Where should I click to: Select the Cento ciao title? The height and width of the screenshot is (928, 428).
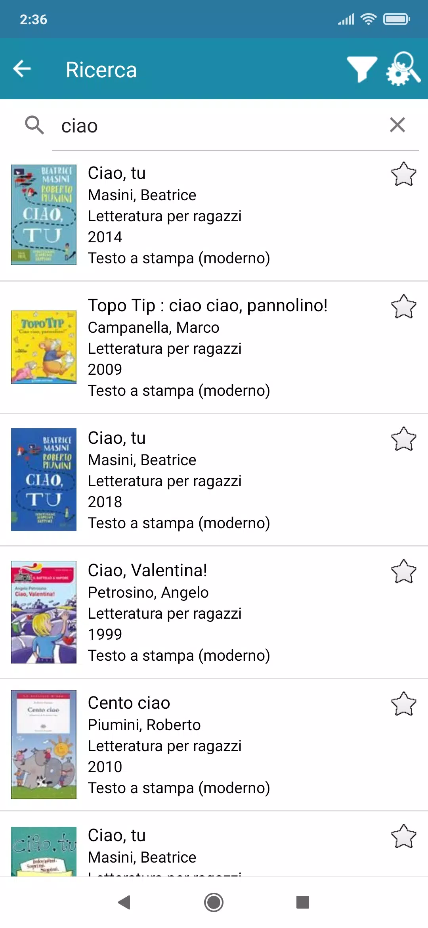point(129,703)
